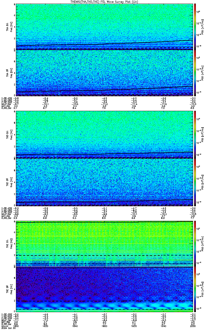
Task: Click the PSD [nT²/Hz] label beside THA B-perpendicular color bar
Action: point(203,27)
